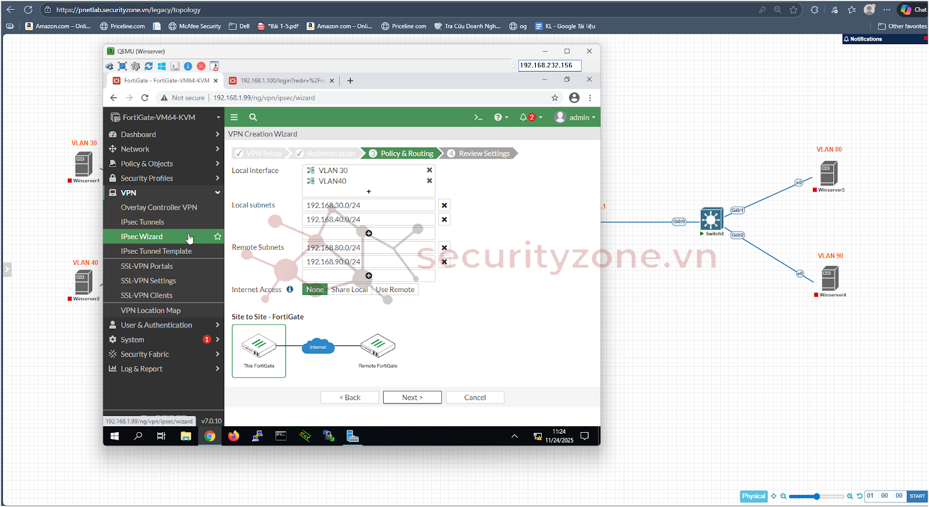Image resolution: width=929 pixels, height=507 pixels.
Task: Remove VLAN 30 from local interface
Action: click(x=430, y=170)
